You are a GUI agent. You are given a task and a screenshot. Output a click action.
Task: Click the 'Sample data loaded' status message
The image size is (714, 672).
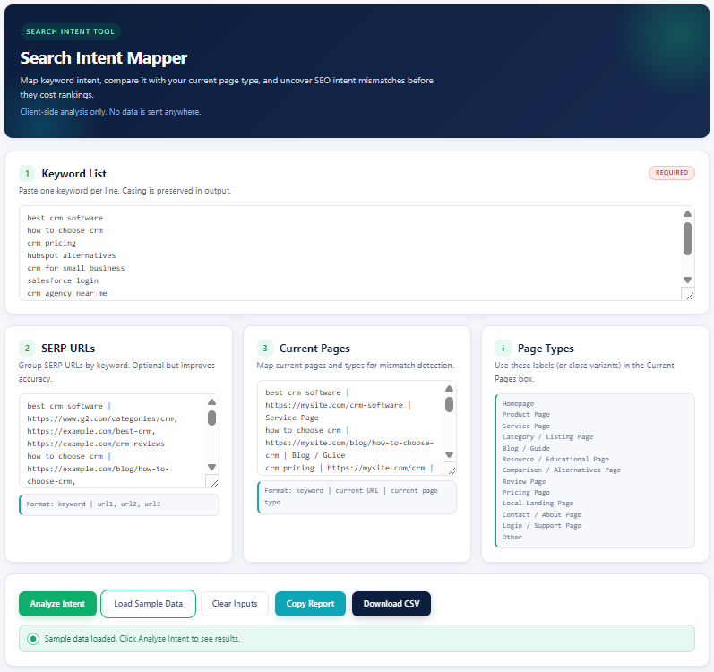click(142, 639)
